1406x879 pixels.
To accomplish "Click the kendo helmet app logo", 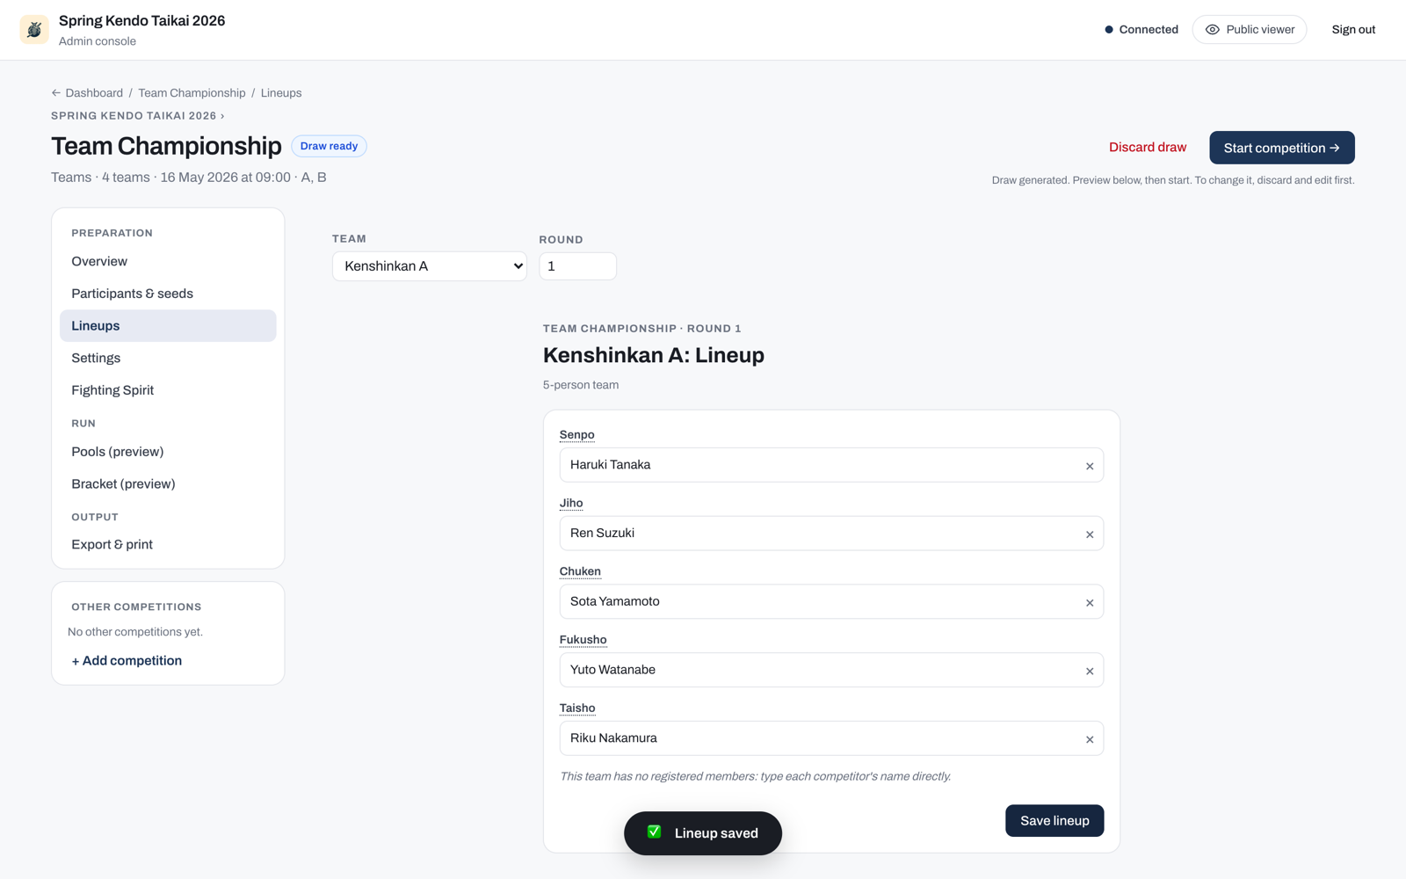I will point(34,30).
